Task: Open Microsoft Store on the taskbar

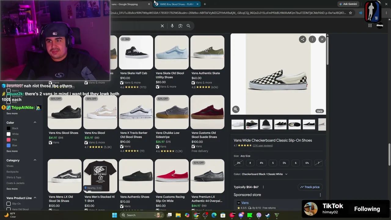Action: tap(223, 215)
